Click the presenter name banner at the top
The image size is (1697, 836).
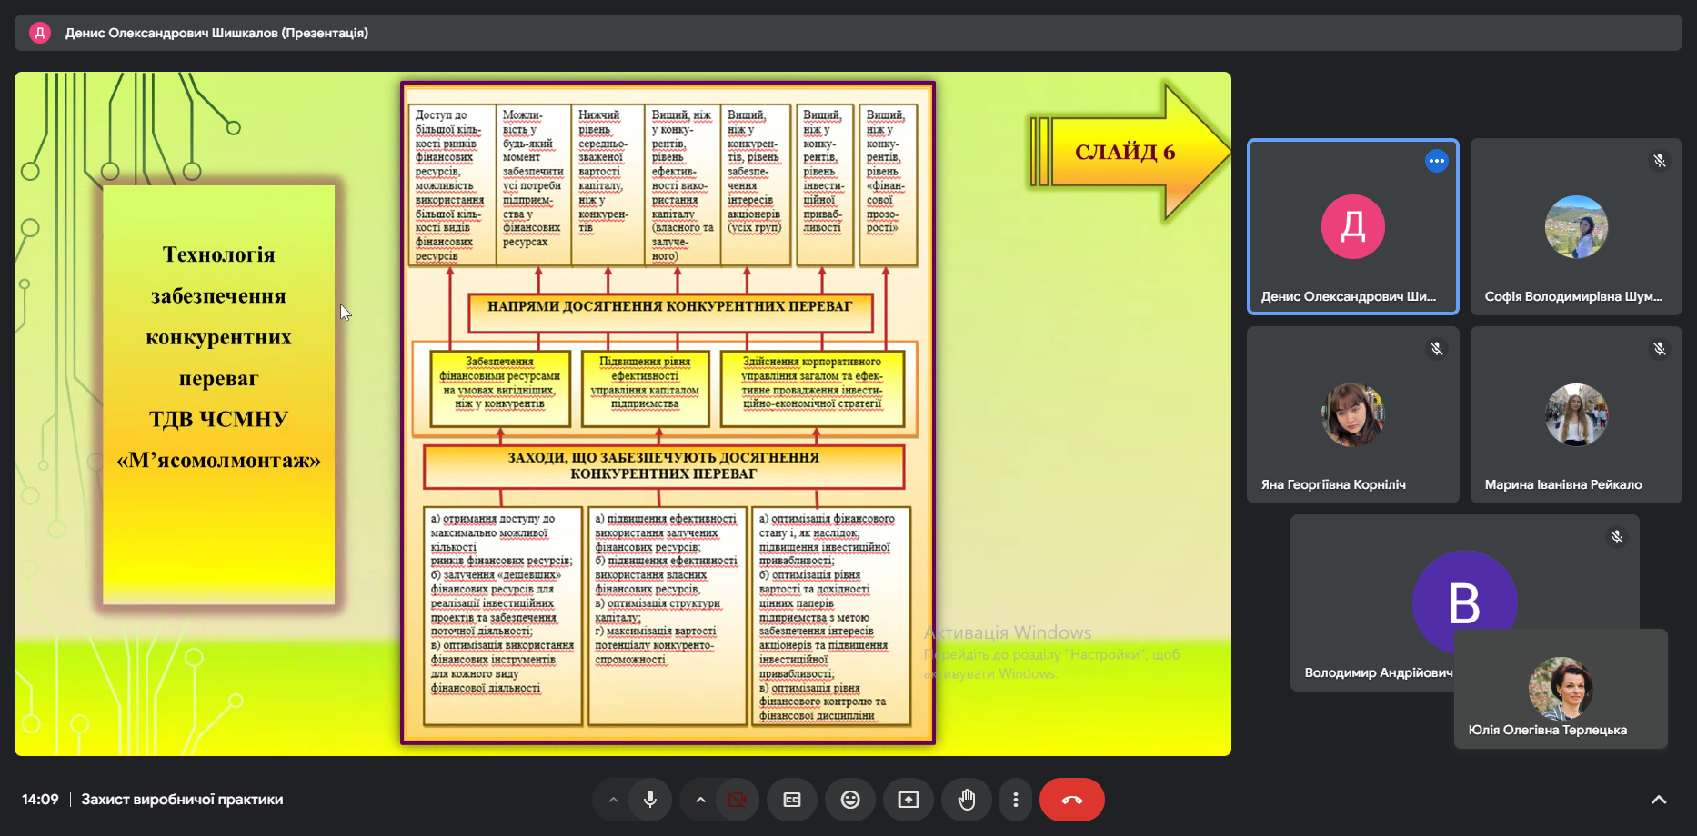[216, 33]
